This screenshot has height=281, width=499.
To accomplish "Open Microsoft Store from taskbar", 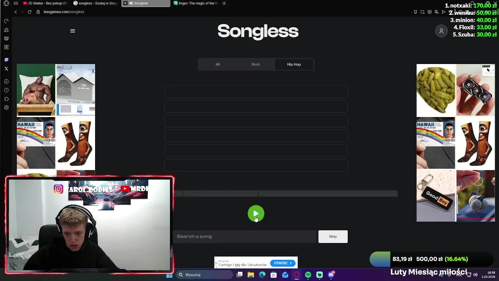I will pyautogui.click(x=274, y=275).
